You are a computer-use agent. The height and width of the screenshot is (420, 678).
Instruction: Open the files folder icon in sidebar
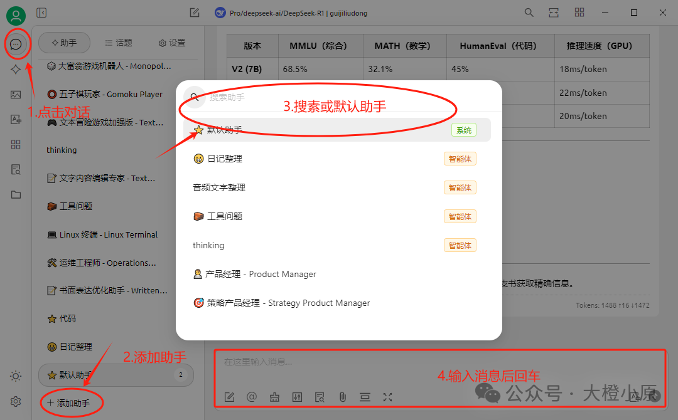(16, 195)
